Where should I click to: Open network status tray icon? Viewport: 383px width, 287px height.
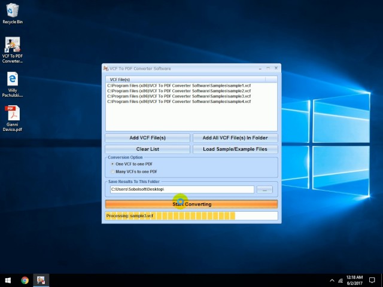point(341,280)
